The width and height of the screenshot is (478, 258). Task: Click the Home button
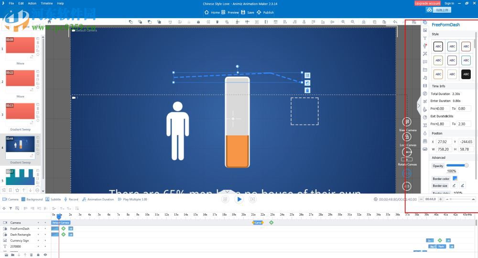pyautogui.click(x=212, y=12)
